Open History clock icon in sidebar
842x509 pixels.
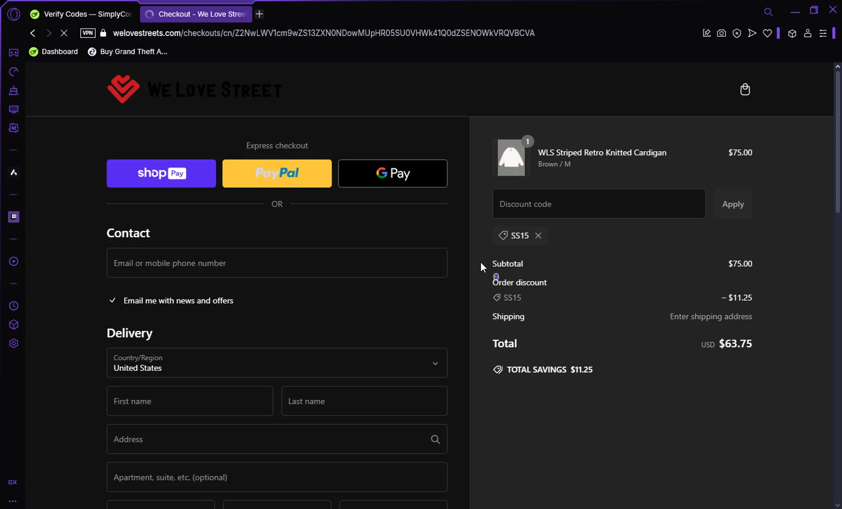(x=13, y=306)
